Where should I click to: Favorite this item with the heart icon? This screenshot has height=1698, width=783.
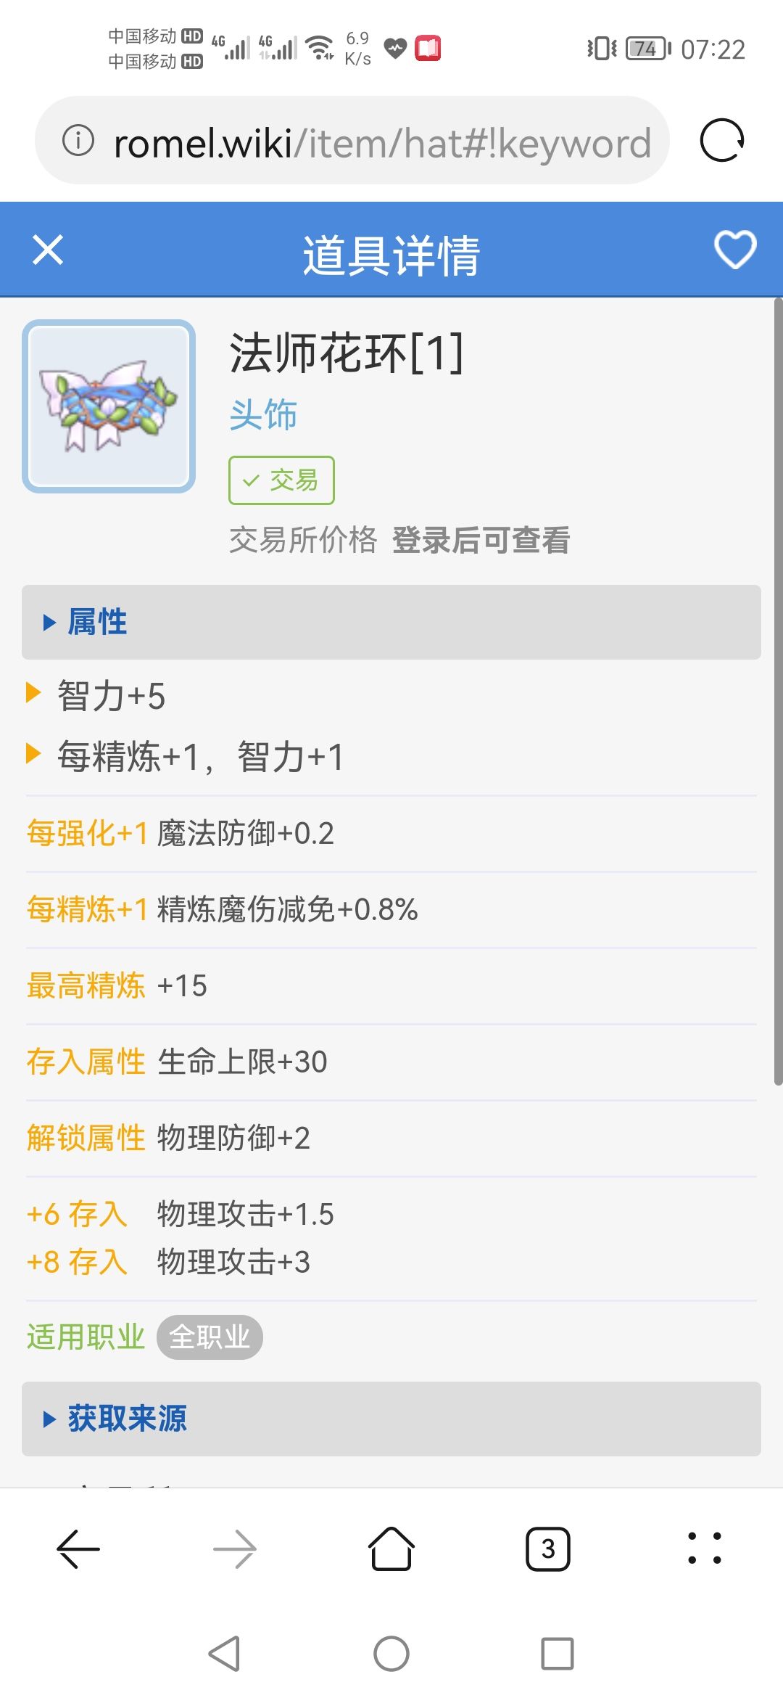(x=735, y=250)
